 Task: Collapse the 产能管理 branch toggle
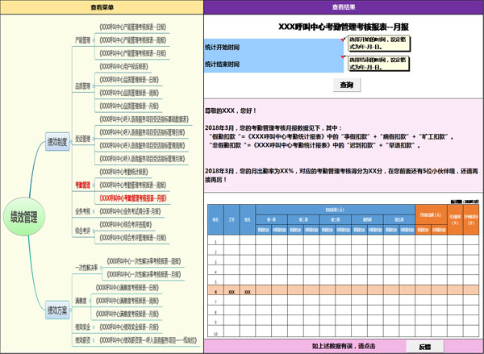pyautogui.click(x=94, y=40)
